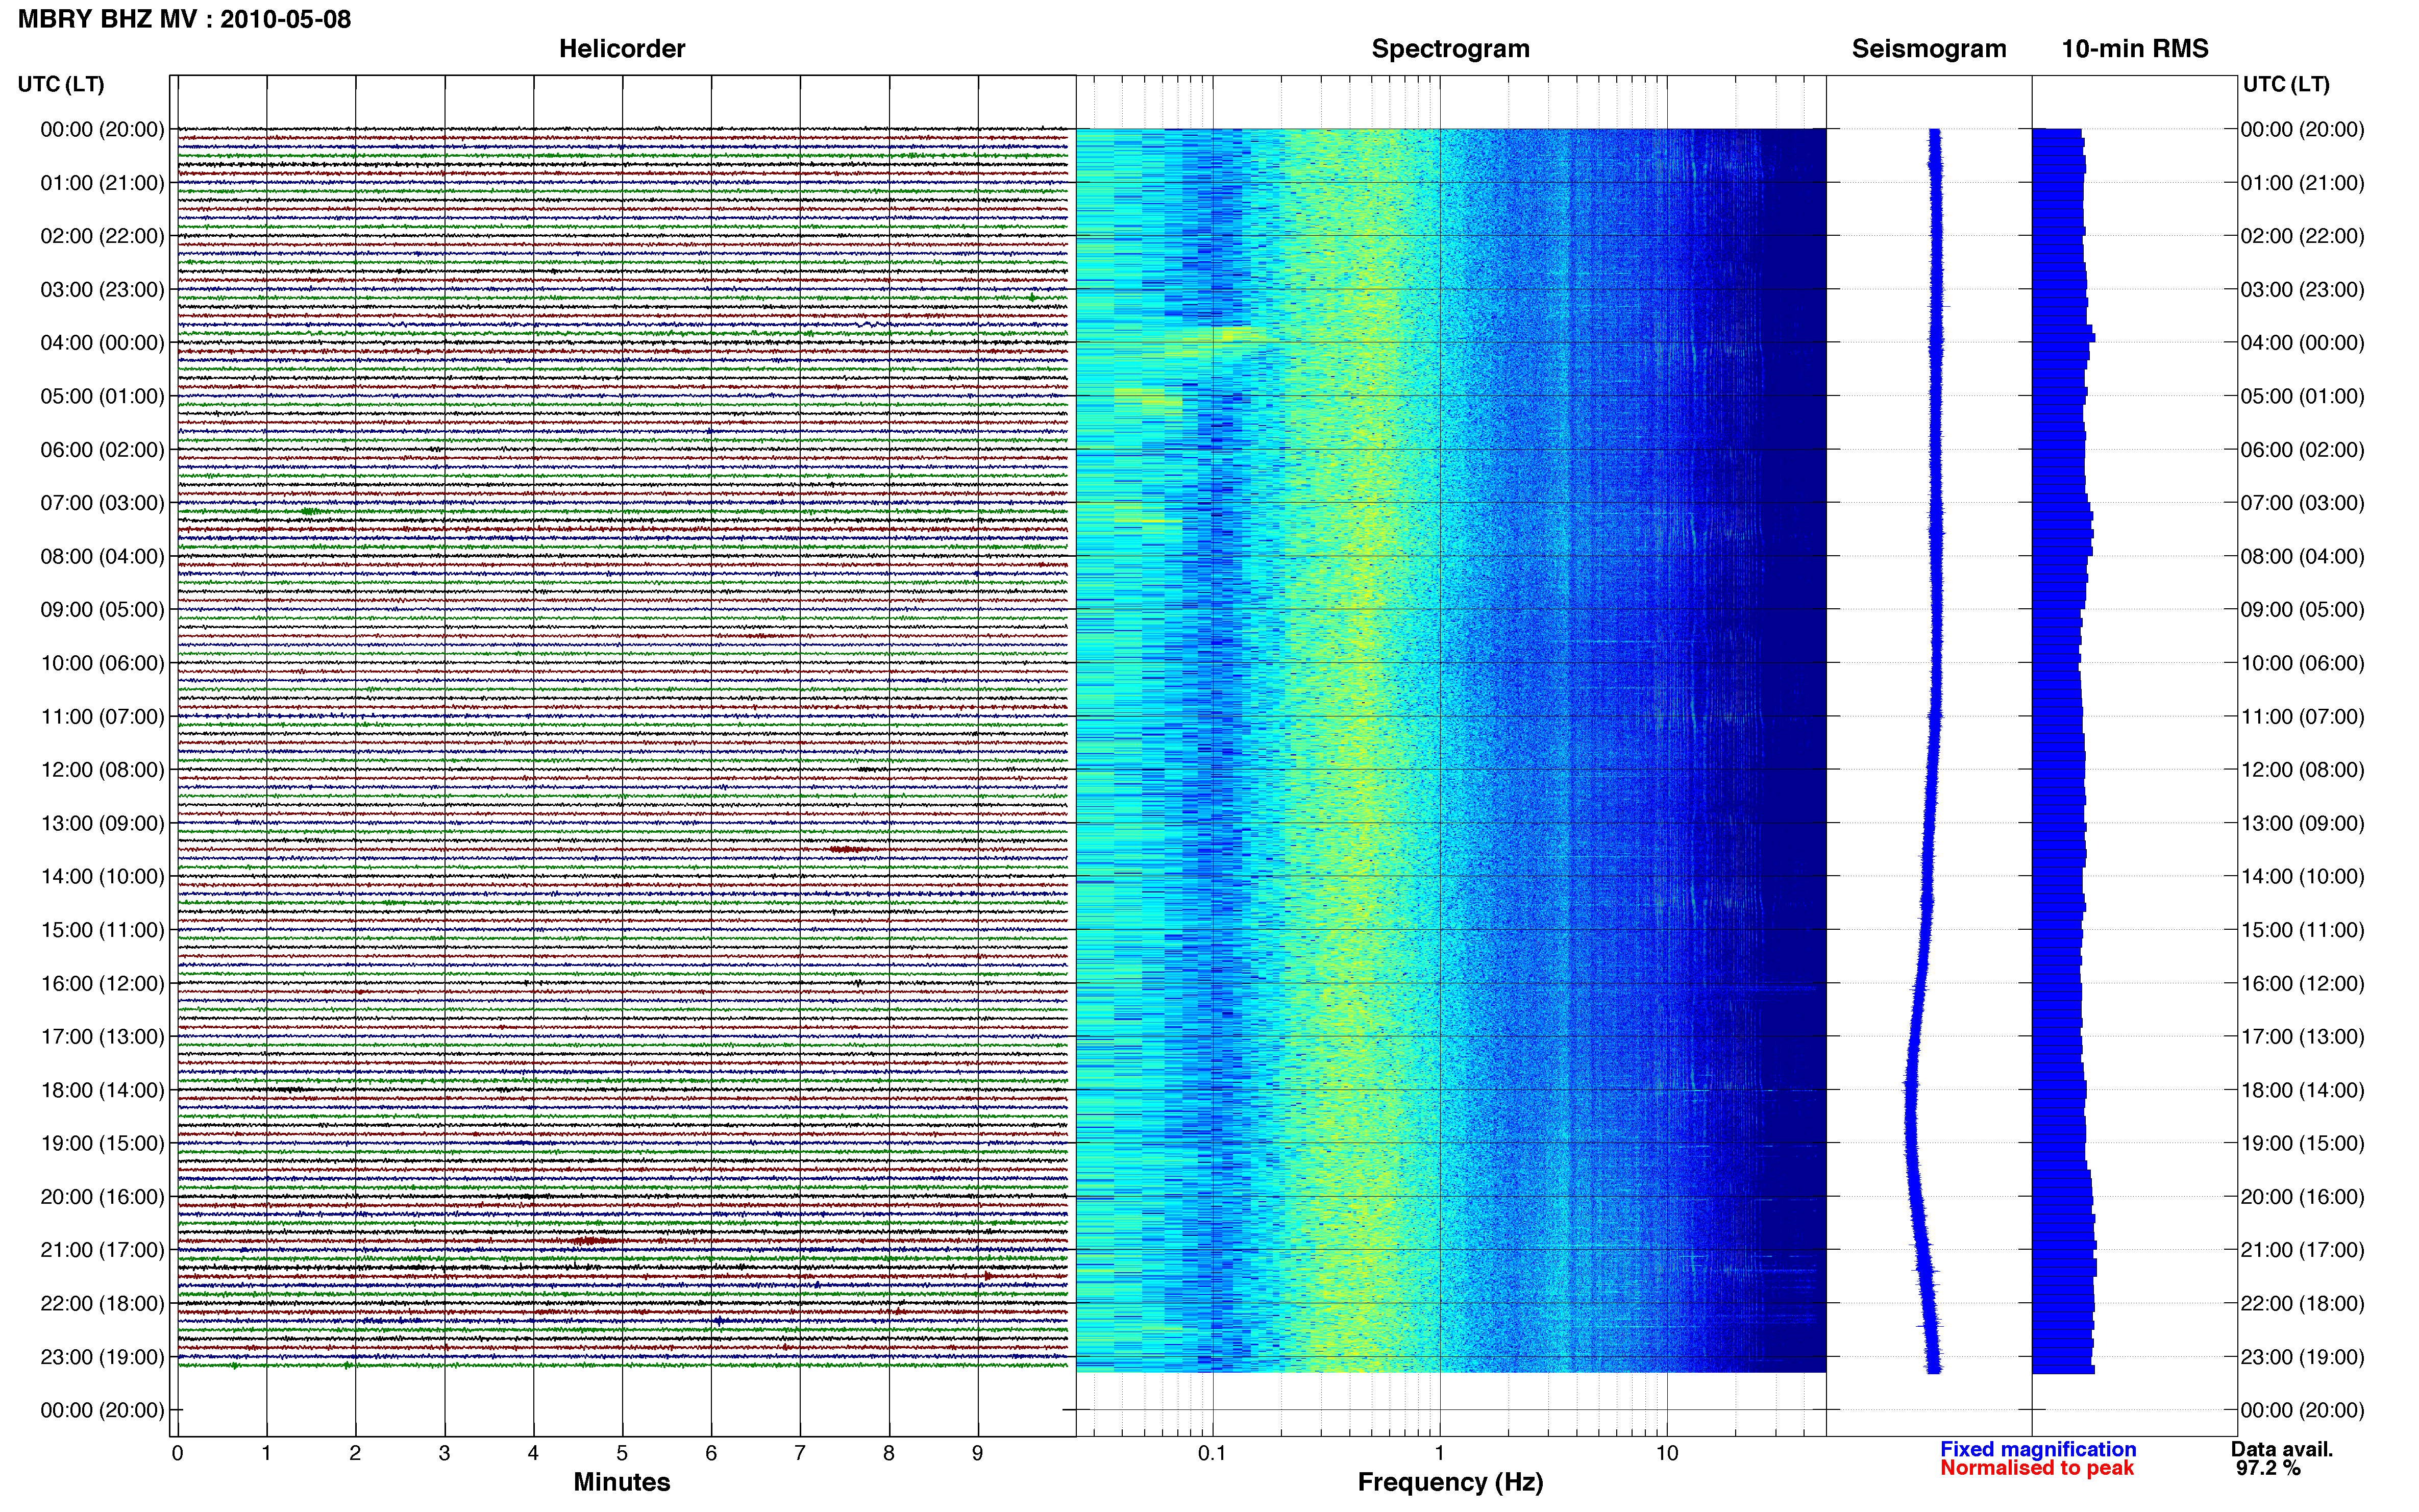Click the '10-min RMS' panel heading
This screenshot has height=1512, width=2419.
pyautogui.click(x=2135, y=49)
